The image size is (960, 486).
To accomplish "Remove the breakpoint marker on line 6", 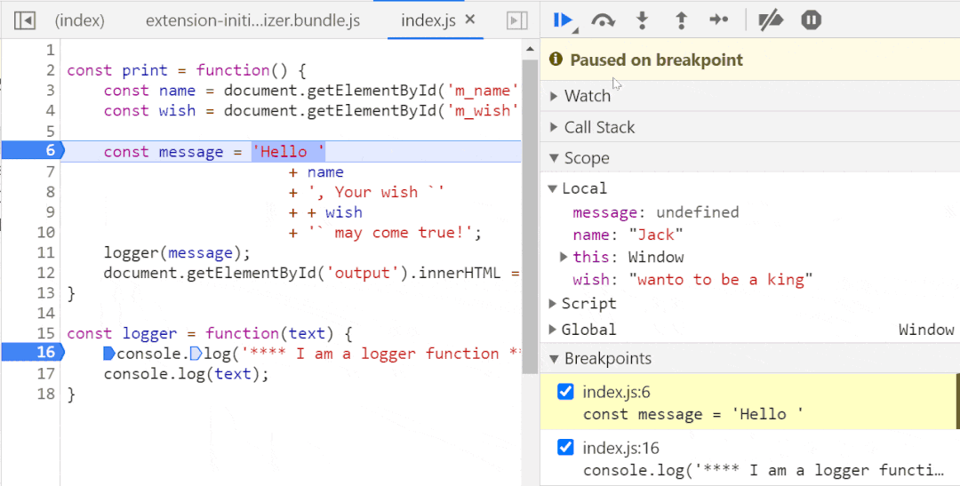I will pos(33,150).
